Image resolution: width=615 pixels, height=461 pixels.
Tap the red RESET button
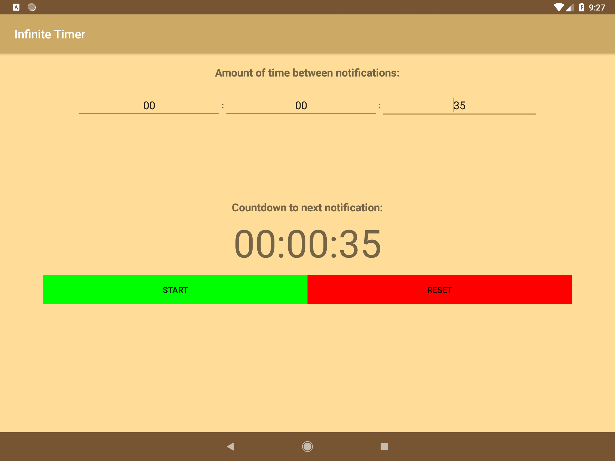point(440,290)
